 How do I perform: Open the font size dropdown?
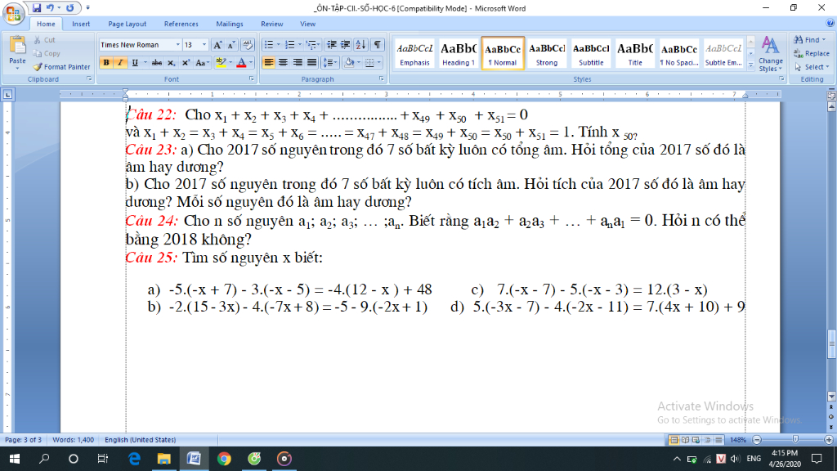[204, 45]
